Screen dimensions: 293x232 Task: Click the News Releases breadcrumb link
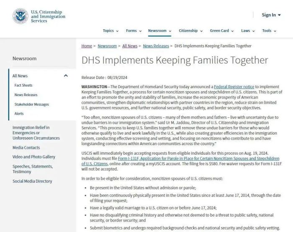pos(156,46)
